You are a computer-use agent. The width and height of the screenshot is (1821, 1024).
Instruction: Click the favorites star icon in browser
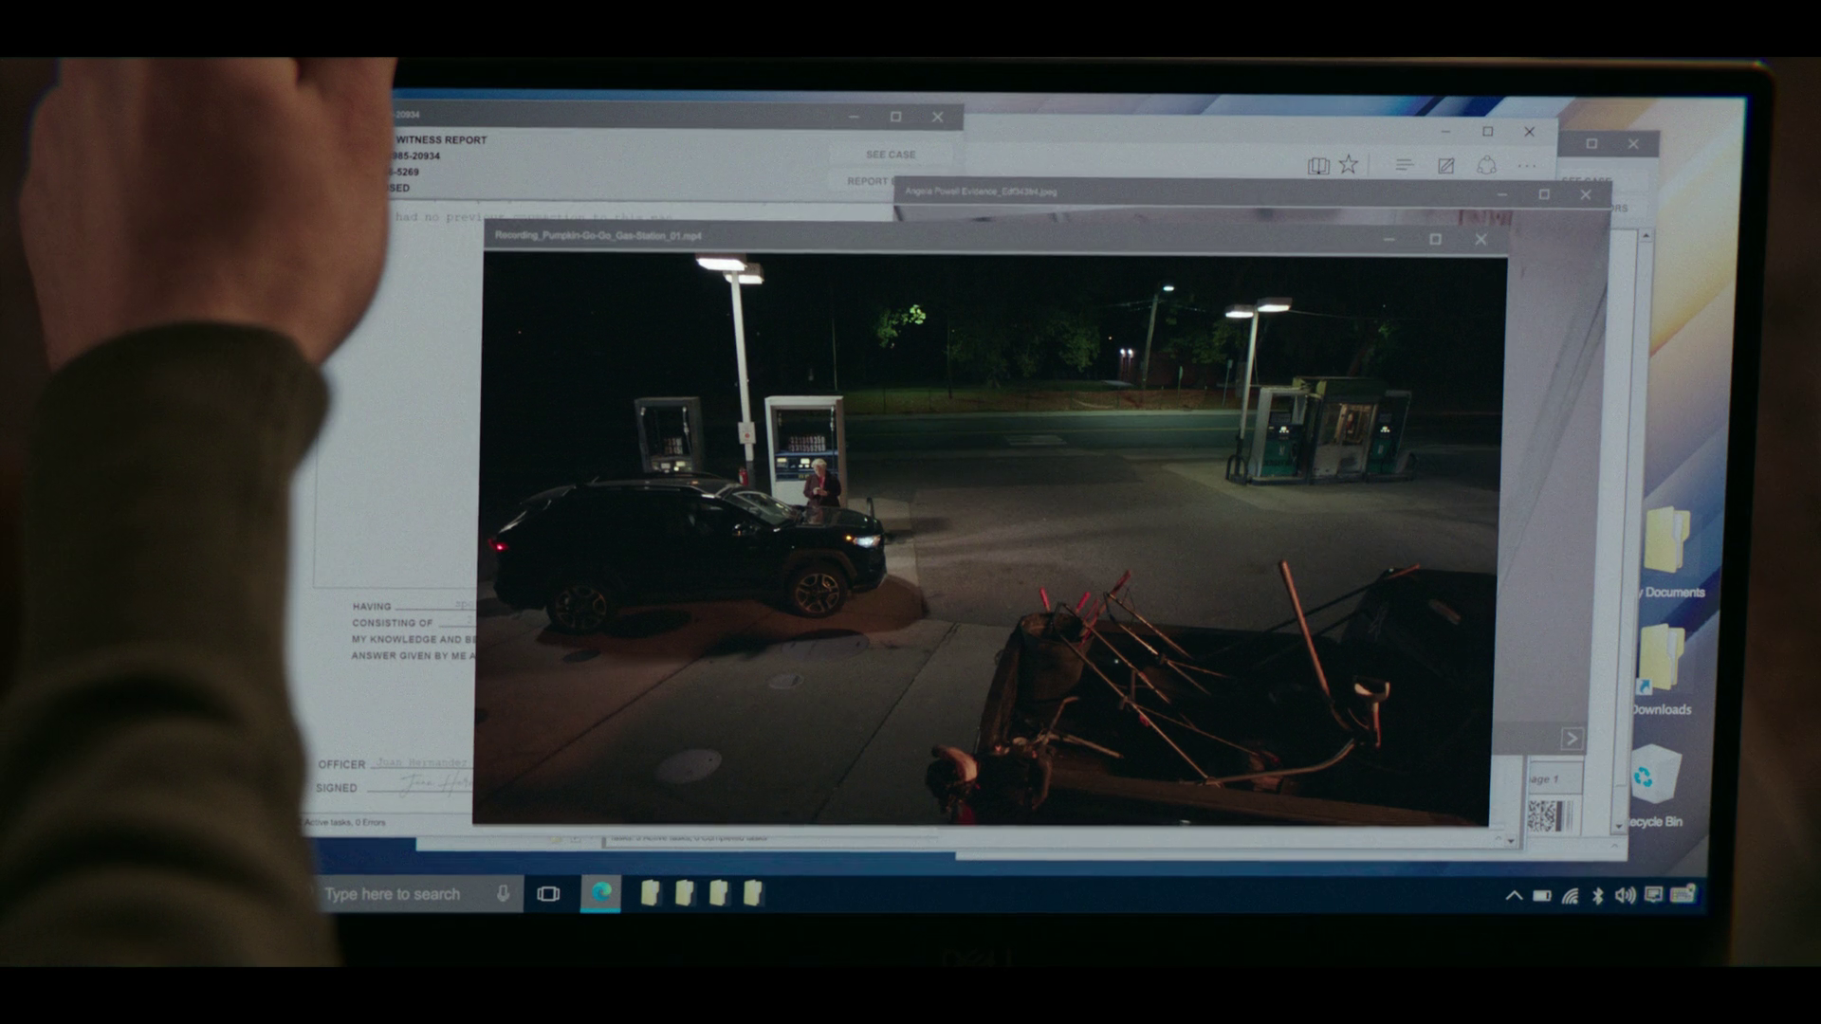[x=1349, y=165]
